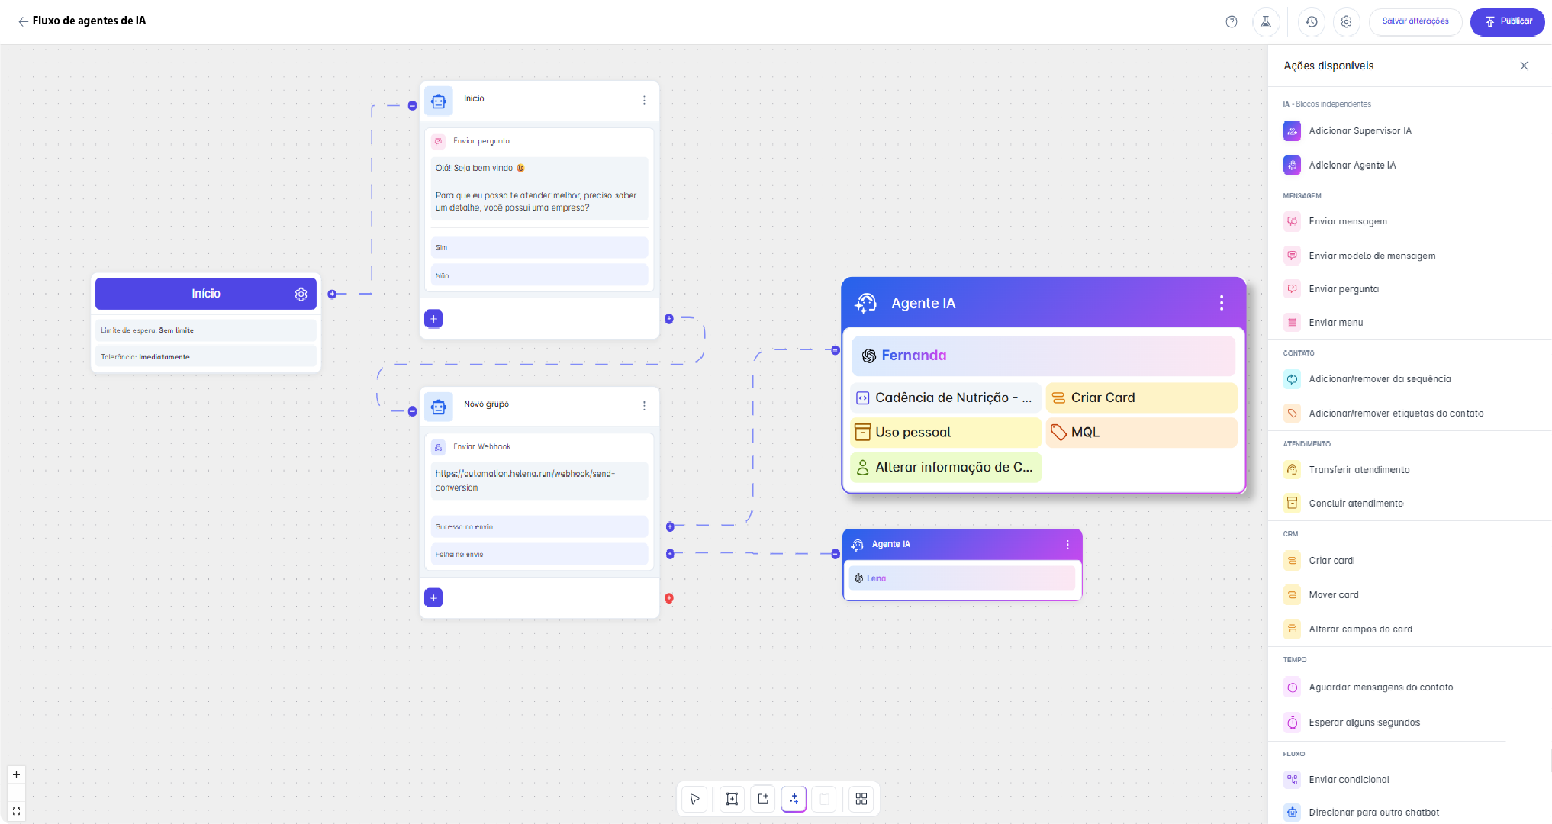1552x824 pixels.
Task: Open Início chatbot block options menu
Action: pos(644,100)
